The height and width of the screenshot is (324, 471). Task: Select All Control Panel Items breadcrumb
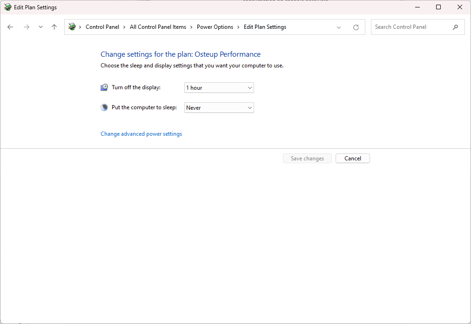(x=158, y=27)
